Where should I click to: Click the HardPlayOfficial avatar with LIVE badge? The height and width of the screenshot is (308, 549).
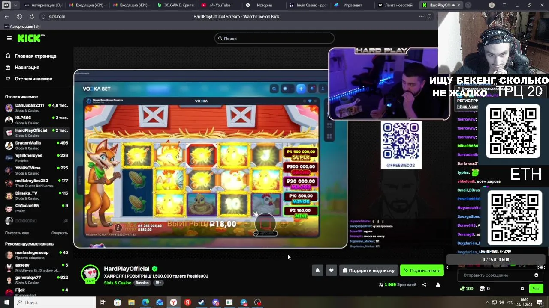coord(90,274)
